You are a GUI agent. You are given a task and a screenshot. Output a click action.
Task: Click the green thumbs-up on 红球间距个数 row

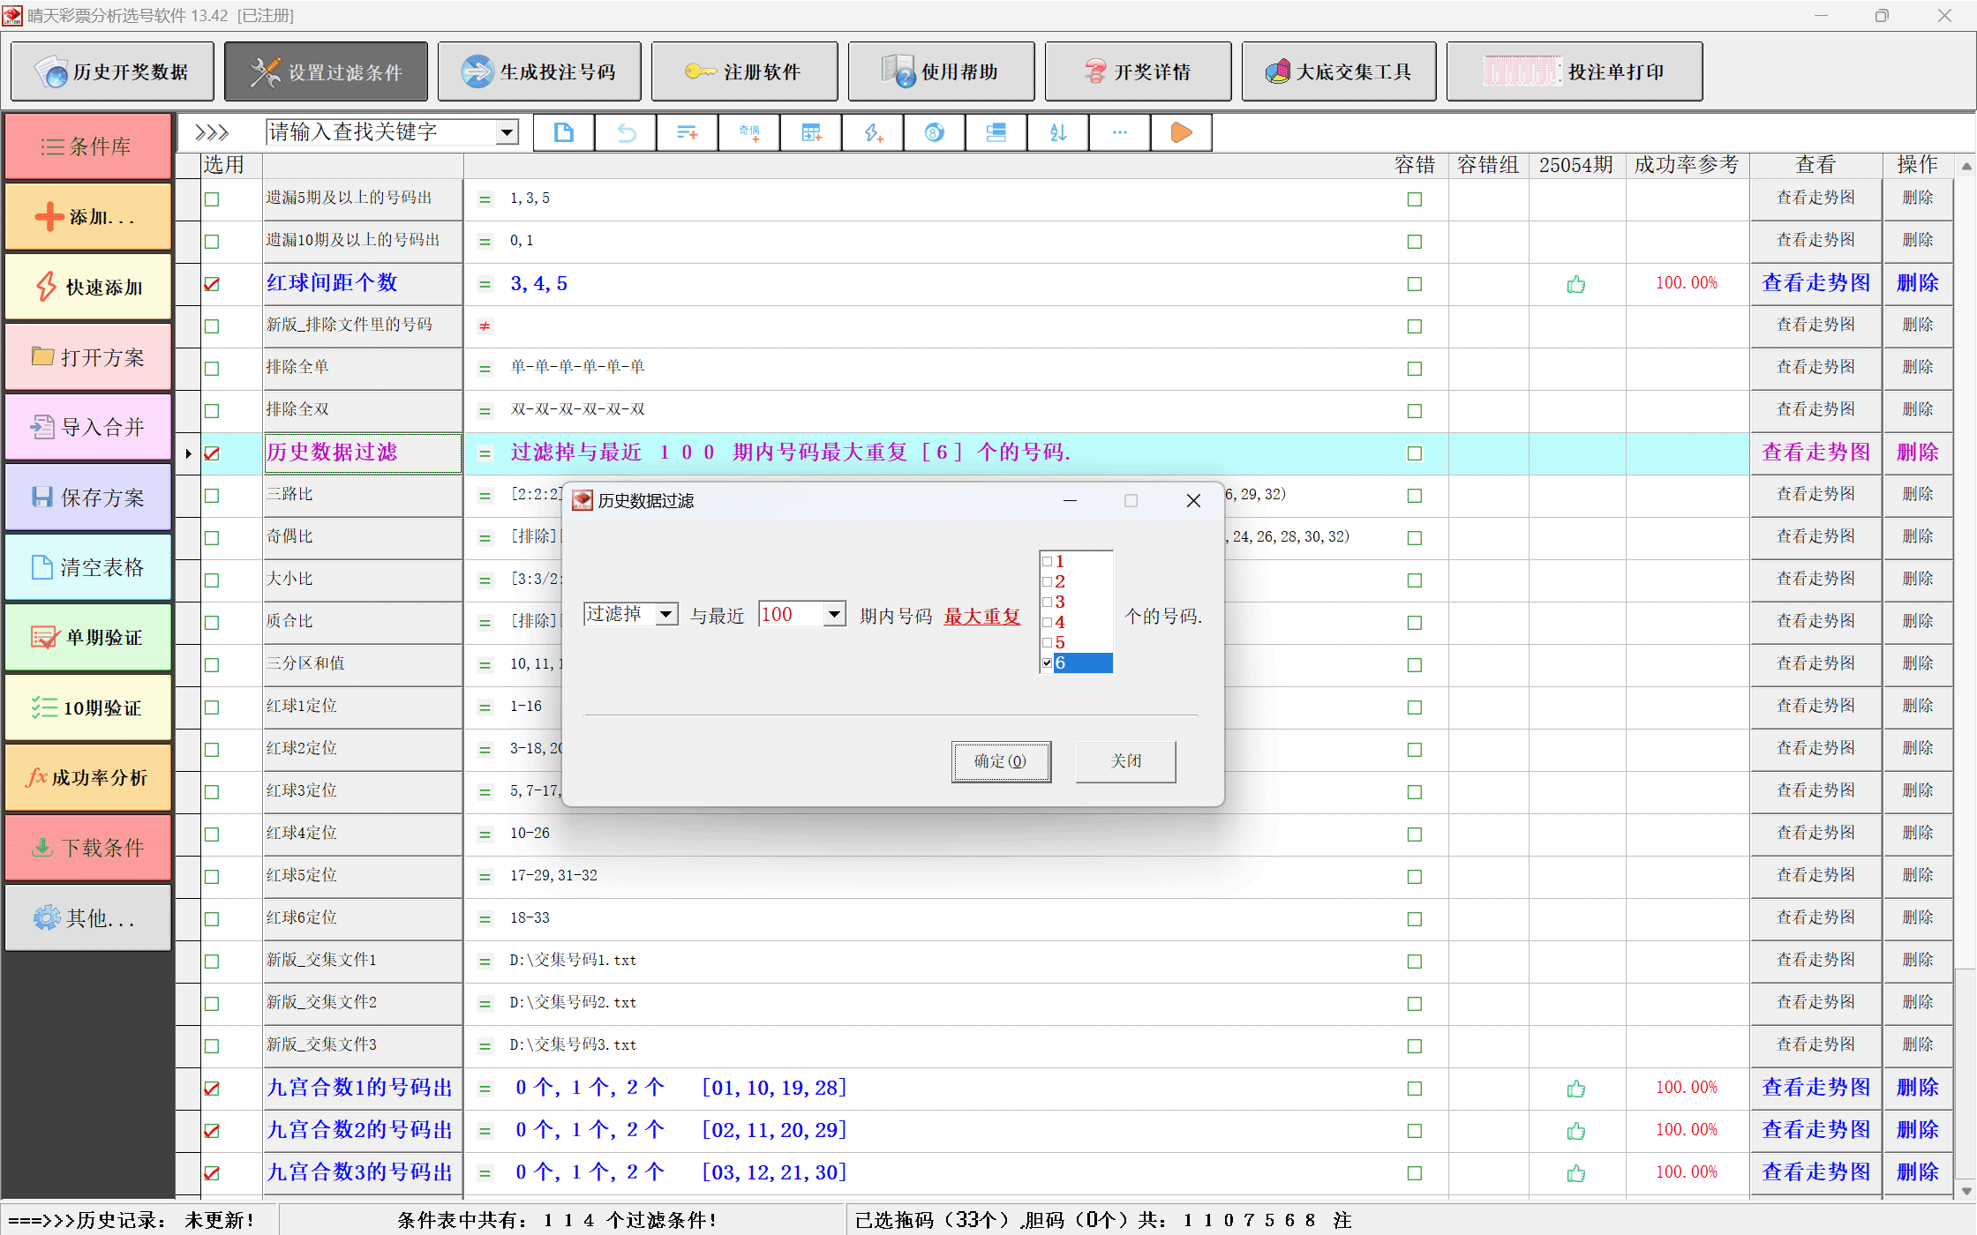coord(1575,284)
